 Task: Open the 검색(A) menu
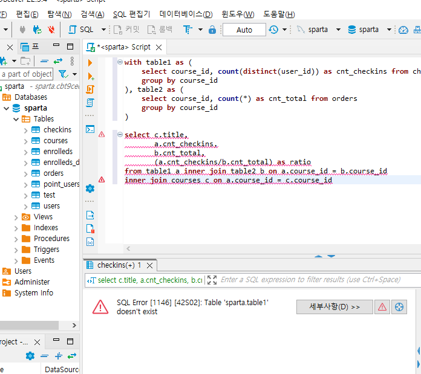tap(93, 15)
